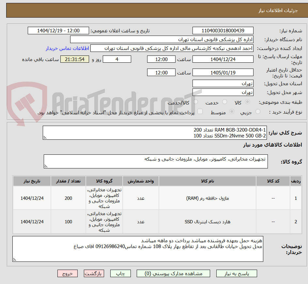This screenshot has width=308, height=284.
Task: Click the شهر محل تحویل field
Action: click(x=223, y=92)
